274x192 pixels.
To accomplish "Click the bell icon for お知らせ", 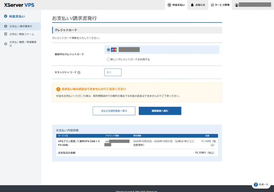I will pyautogui.click(x=192, y=5).
